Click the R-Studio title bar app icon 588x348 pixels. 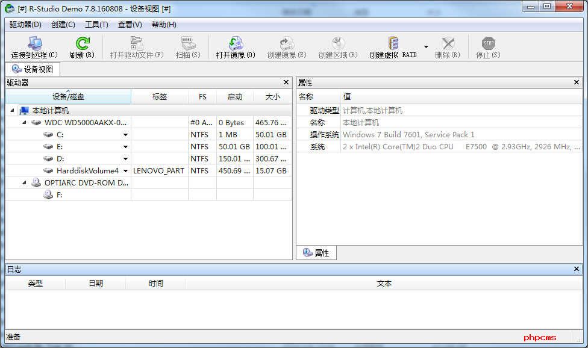click(10, 8)
